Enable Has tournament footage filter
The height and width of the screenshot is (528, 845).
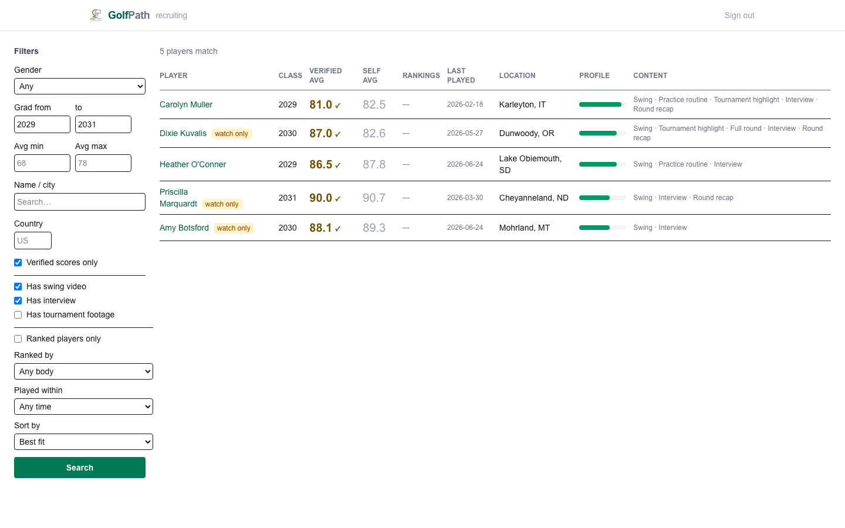pos(18,315)
